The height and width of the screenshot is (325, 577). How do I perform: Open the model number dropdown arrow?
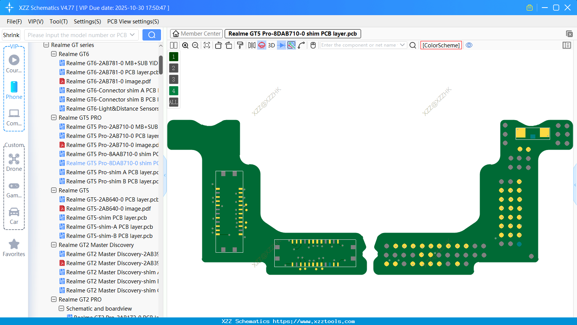132,35
